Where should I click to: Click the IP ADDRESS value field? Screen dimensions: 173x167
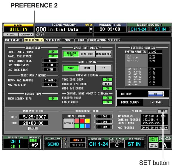point(154,116)
